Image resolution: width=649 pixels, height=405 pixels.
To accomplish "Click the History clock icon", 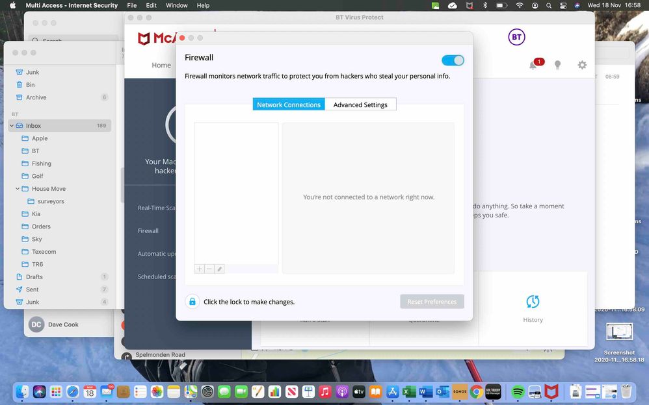I will (533, 302).
